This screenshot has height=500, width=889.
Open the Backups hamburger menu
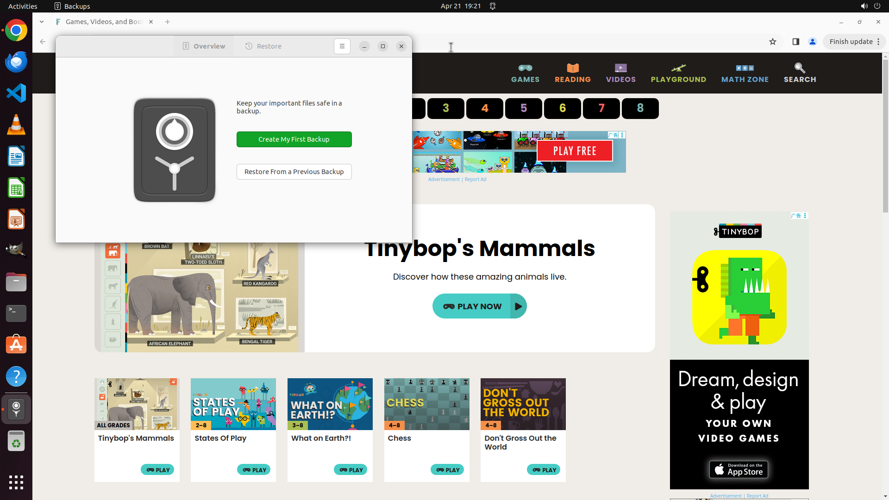[x=342, y=46]
